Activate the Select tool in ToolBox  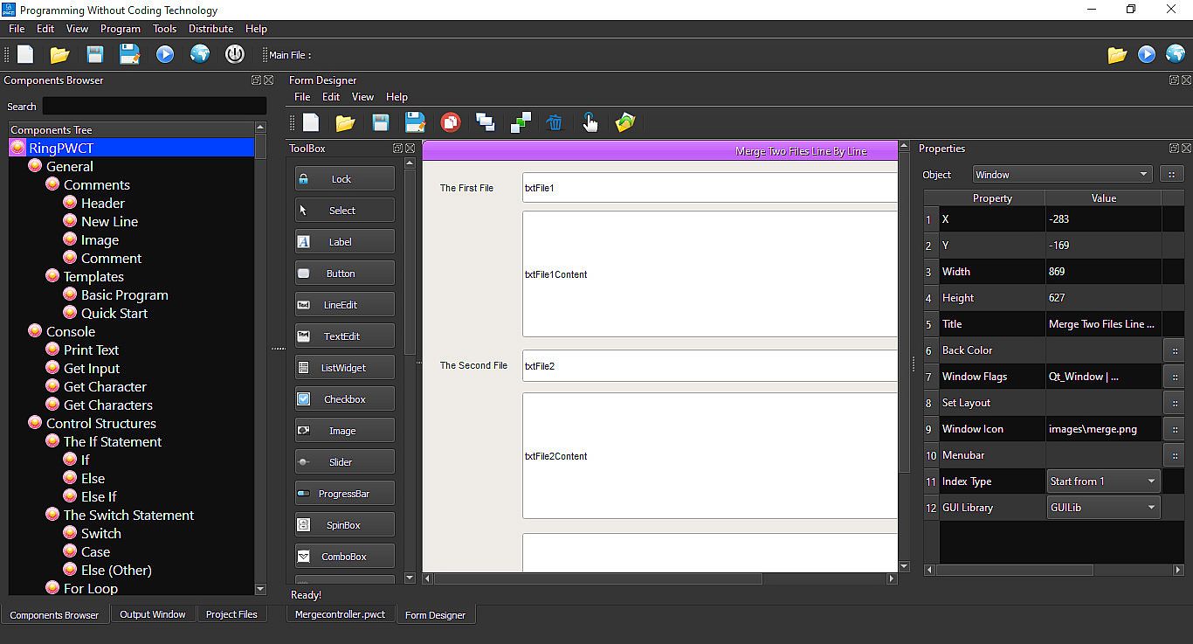point(344,211)
